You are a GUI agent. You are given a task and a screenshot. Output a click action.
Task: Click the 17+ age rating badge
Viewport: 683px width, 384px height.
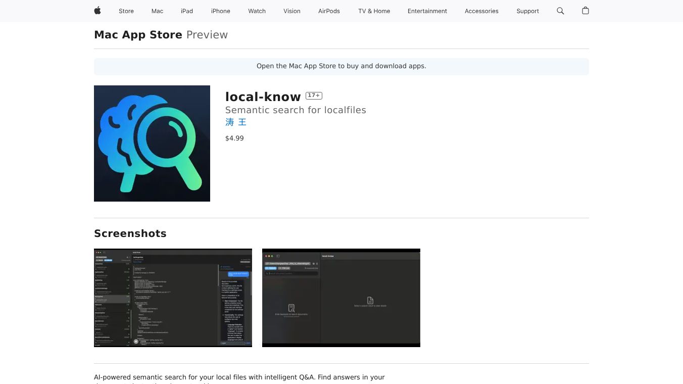314,95
